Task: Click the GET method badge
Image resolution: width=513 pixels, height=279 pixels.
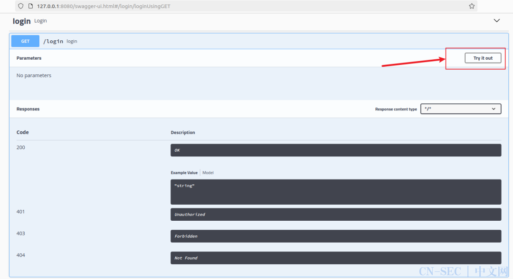Action: (25, 41)
